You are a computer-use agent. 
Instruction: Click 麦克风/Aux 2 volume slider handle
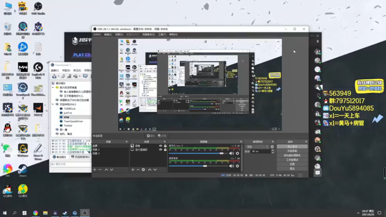click(221, 153)
